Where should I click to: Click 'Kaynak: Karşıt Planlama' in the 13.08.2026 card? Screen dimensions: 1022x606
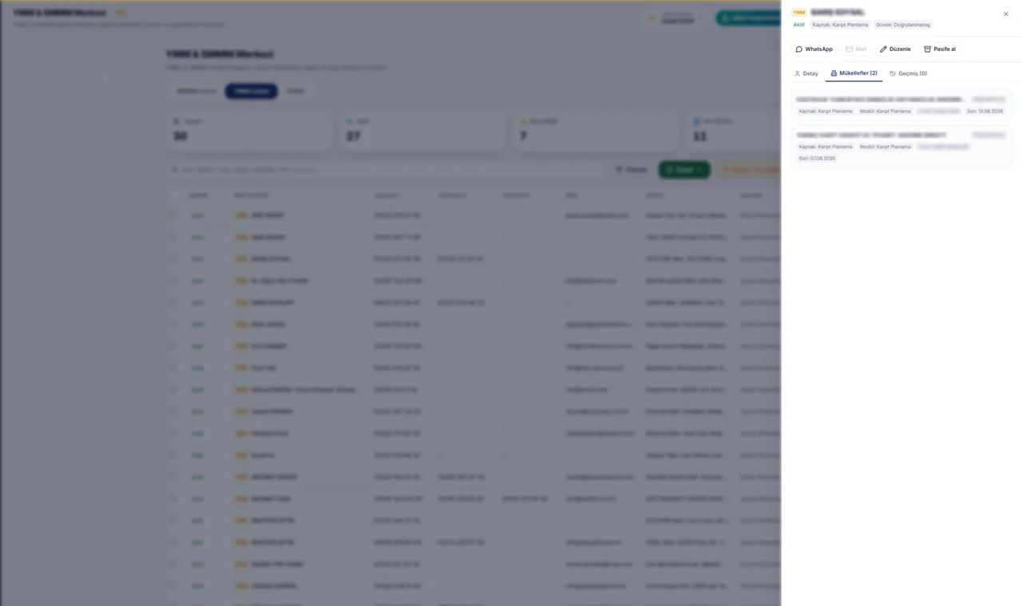(826, 112)
